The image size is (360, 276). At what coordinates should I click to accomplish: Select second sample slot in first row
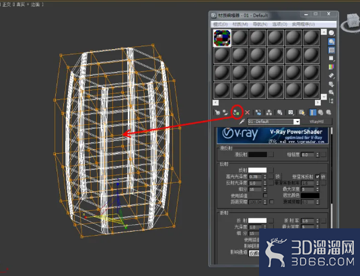click(240, 38)
